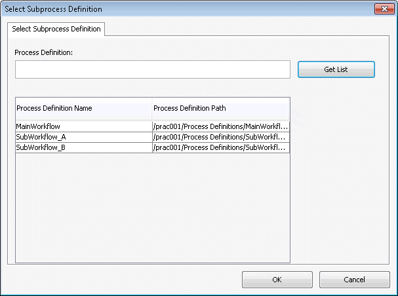
Task: Dismiss dialog with Cancel button
Action: (x=355, y=280)
